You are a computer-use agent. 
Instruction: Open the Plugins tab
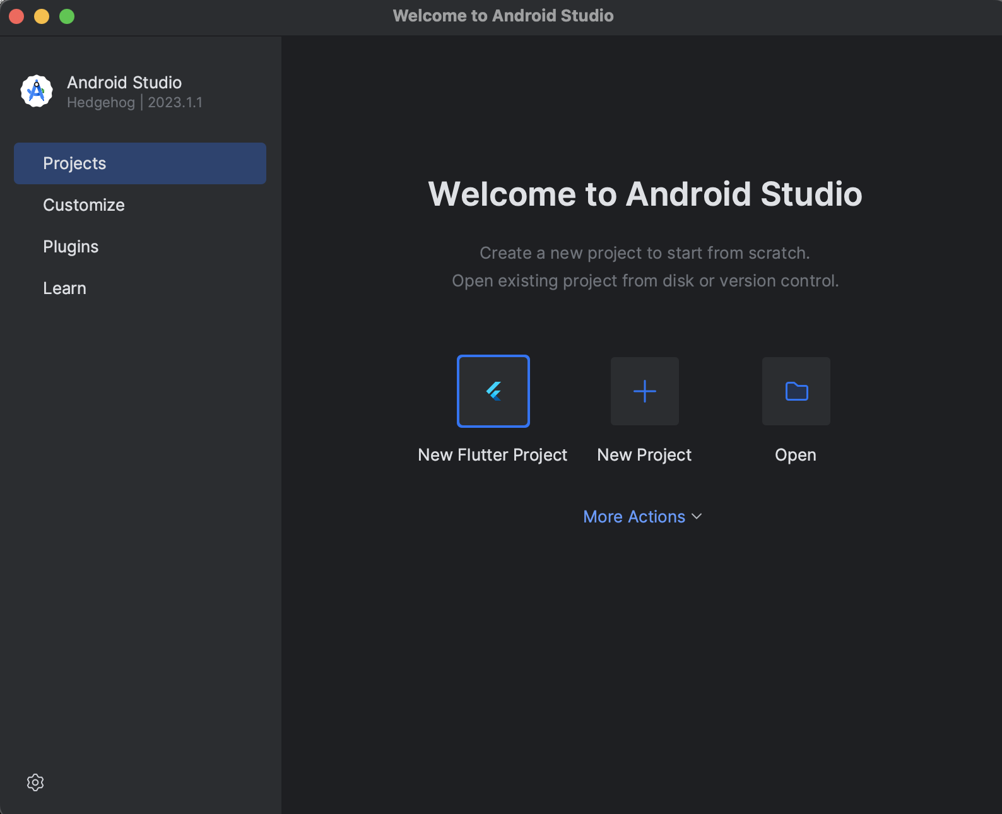(140, 247)
